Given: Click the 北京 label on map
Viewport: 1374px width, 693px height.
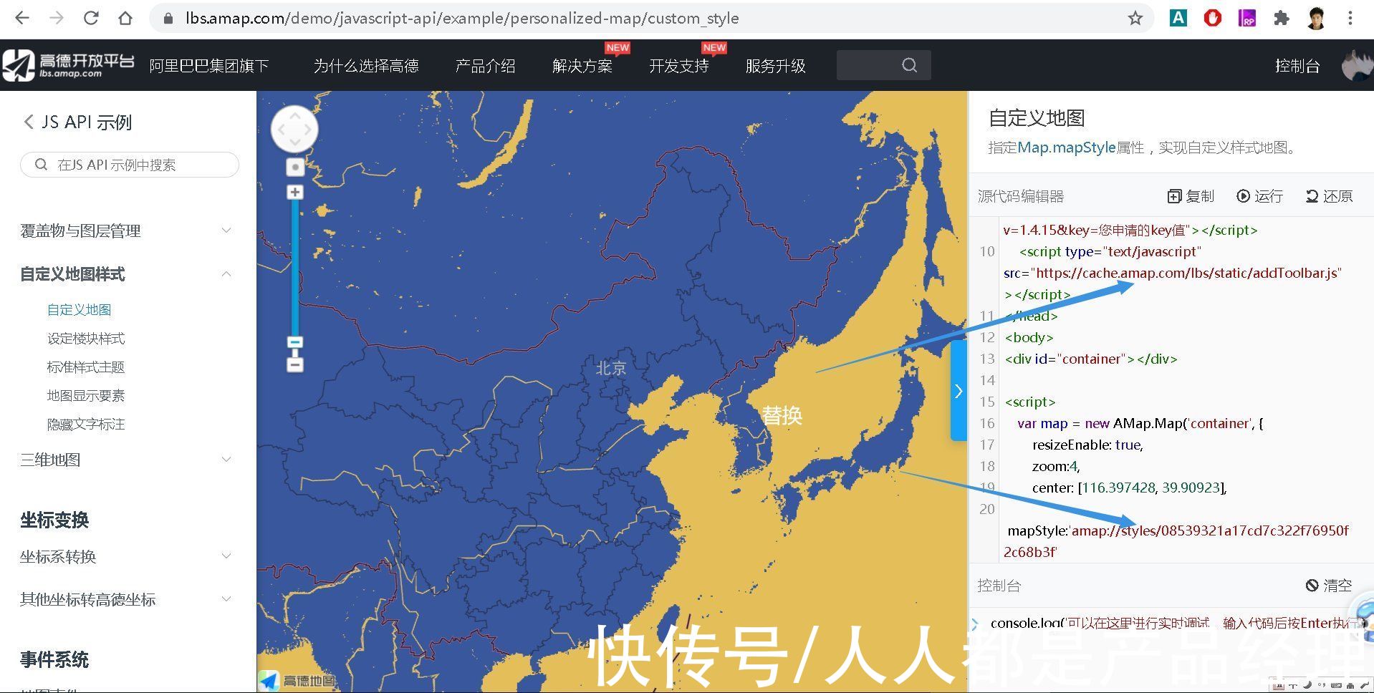Looking at the screenshot, I should point(611,368).
